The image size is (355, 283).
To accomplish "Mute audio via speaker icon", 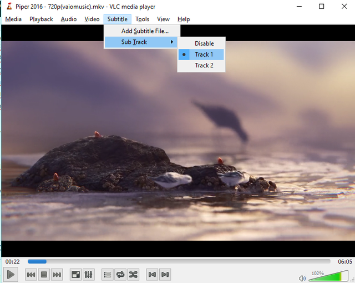I will click(302, 278).
